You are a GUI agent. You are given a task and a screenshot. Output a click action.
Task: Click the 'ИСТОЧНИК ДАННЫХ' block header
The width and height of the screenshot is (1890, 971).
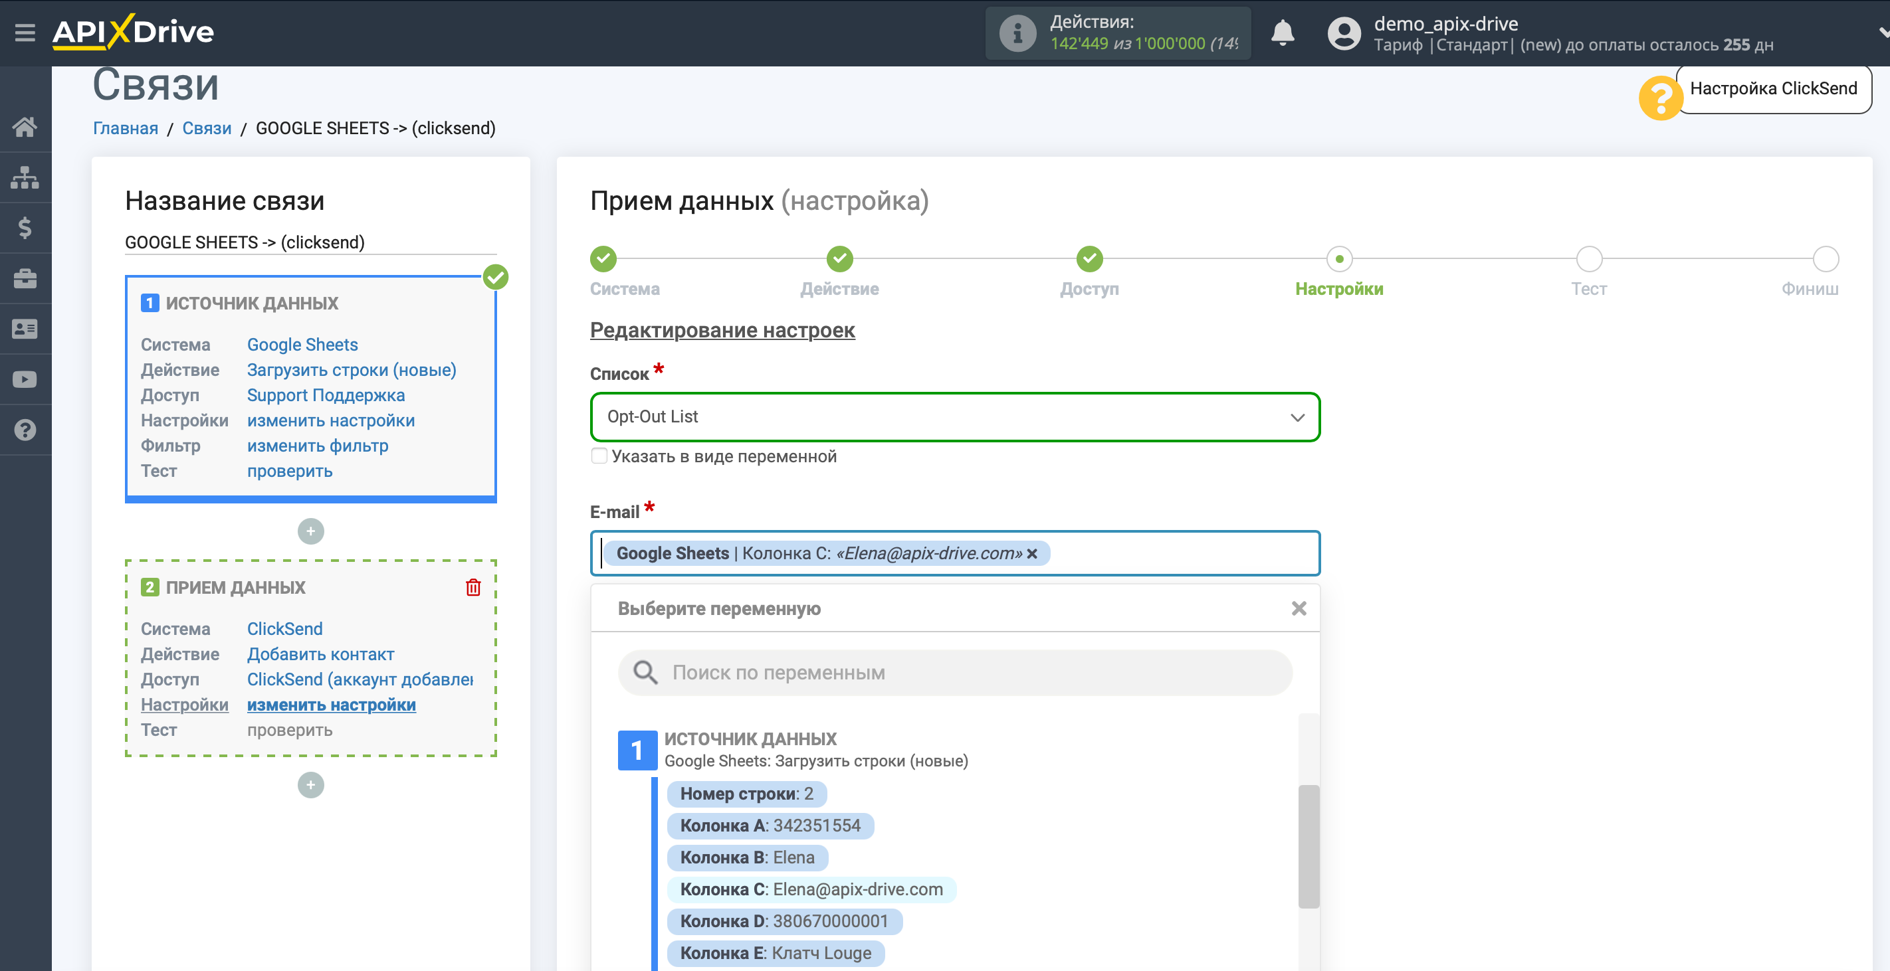252,303
